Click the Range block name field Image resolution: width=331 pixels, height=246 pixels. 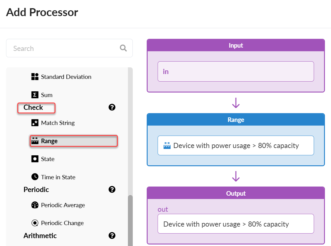pos(236,146)
